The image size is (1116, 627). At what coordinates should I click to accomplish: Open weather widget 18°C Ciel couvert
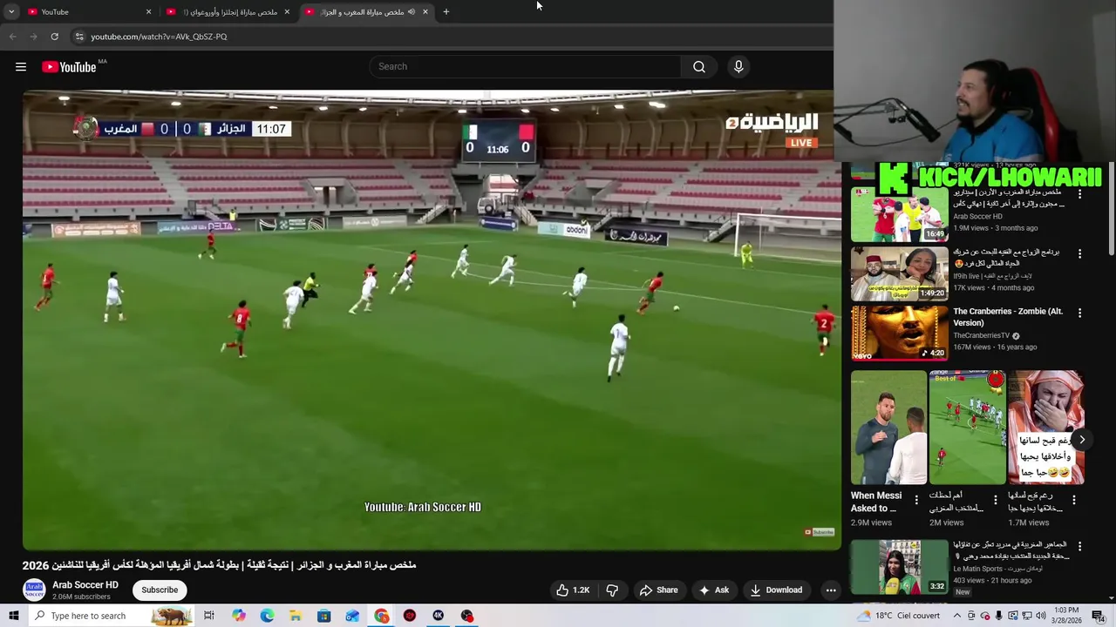point(899,616)
